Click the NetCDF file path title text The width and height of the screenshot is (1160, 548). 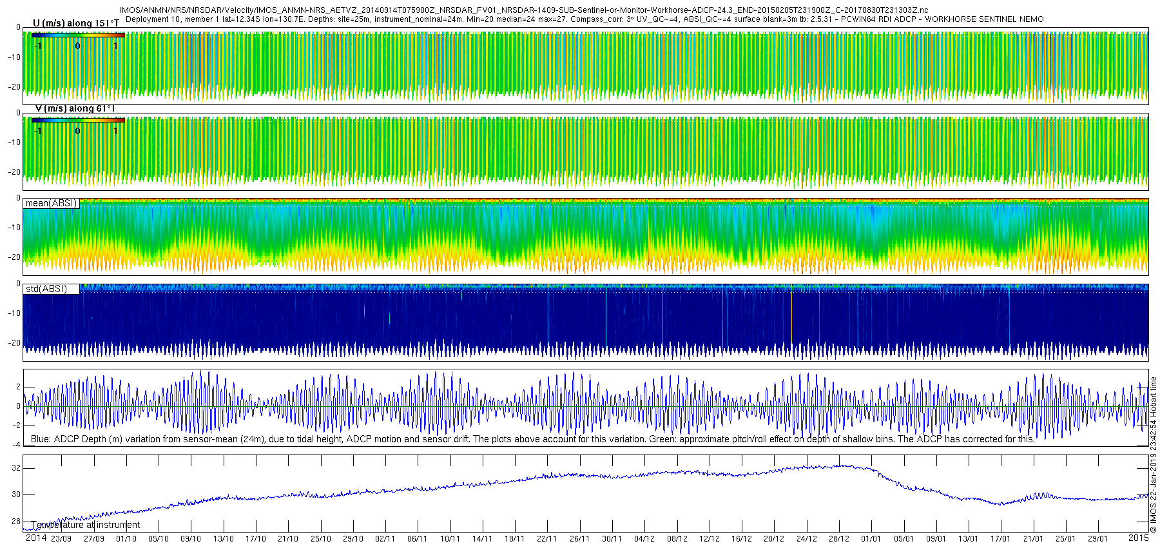click(x=524, y=10)
